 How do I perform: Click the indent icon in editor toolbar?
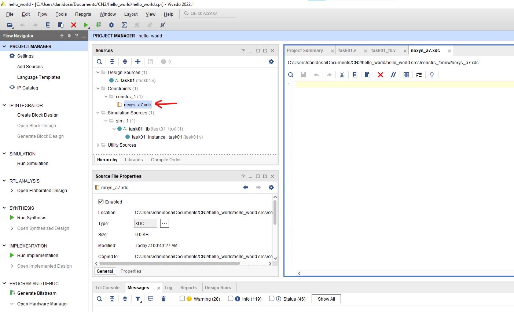pos(419,75)
